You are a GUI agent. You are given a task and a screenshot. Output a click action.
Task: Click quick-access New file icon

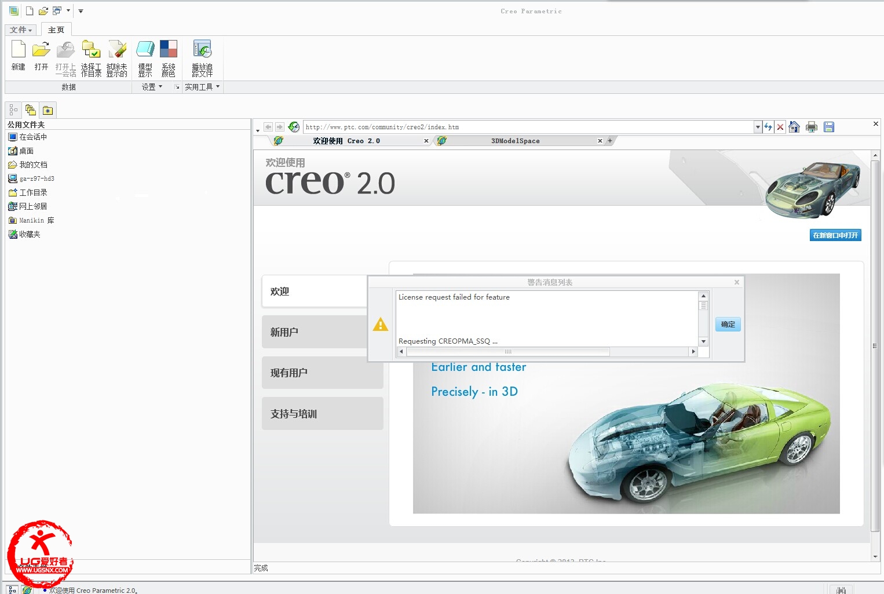[30, 10]
